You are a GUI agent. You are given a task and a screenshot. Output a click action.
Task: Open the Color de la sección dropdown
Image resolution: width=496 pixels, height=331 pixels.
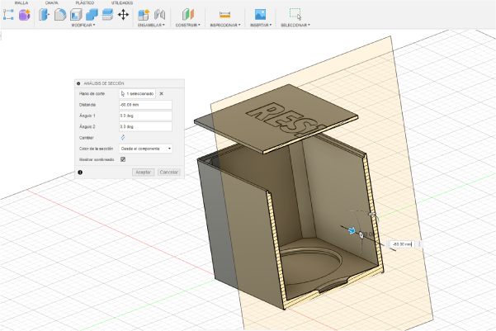[x=145, y=148]
